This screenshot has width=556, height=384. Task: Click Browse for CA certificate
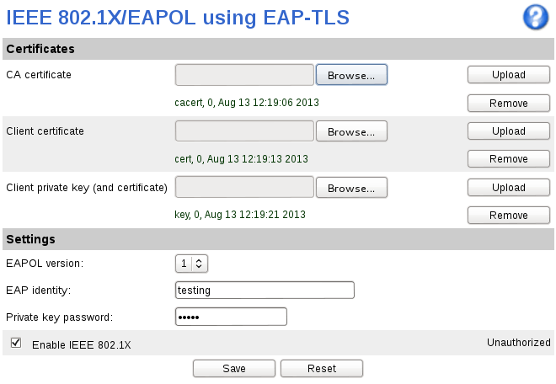[351, 75]
